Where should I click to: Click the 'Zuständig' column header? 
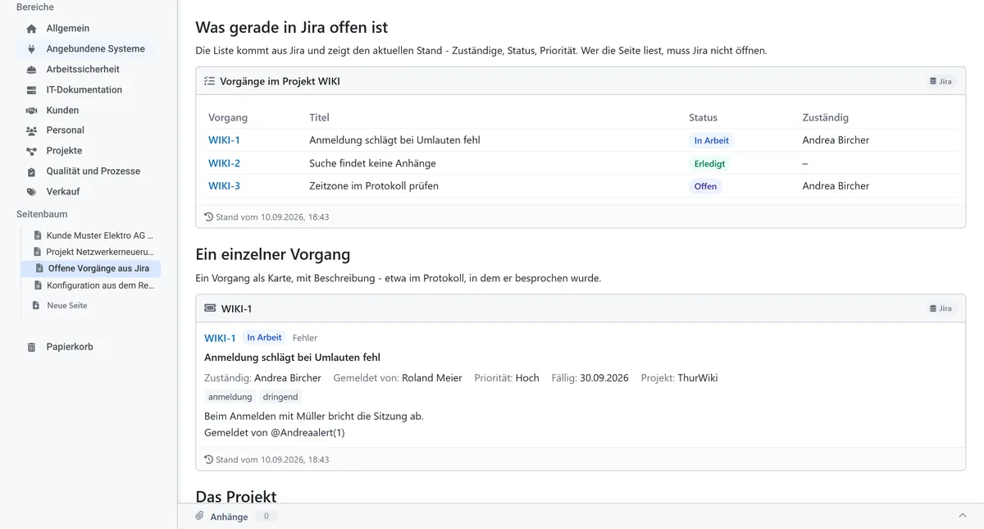point(825,117)
